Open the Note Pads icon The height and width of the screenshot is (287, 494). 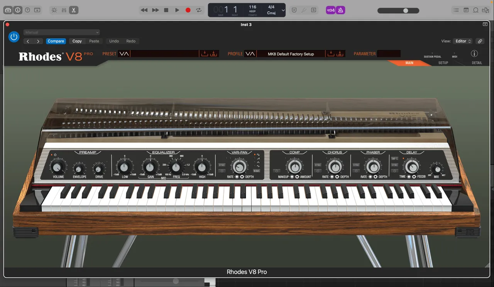466,10
